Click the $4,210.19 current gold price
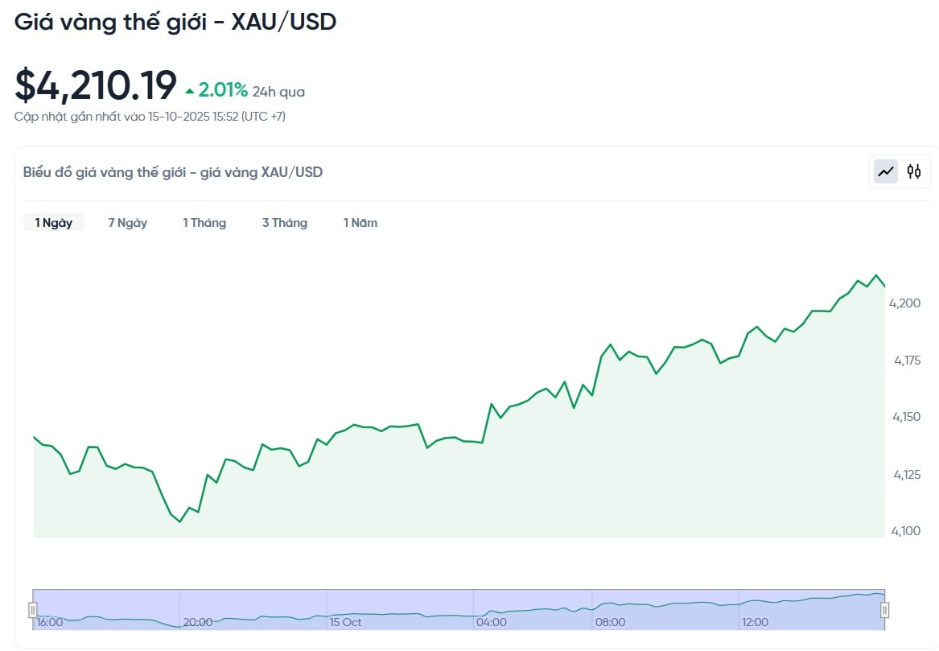Screen dimensions: 939x651 tap(96, 85)
